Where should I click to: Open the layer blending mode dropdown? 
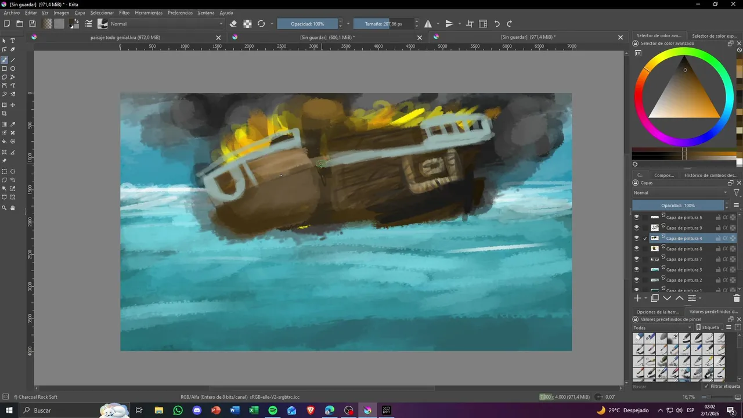coord(680,193)
